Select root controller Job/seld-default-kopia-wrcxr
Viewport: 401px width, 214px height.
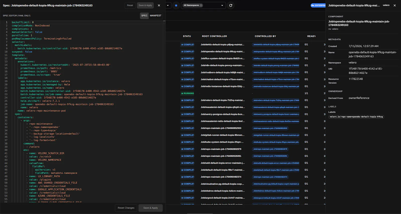coord(223,163)
